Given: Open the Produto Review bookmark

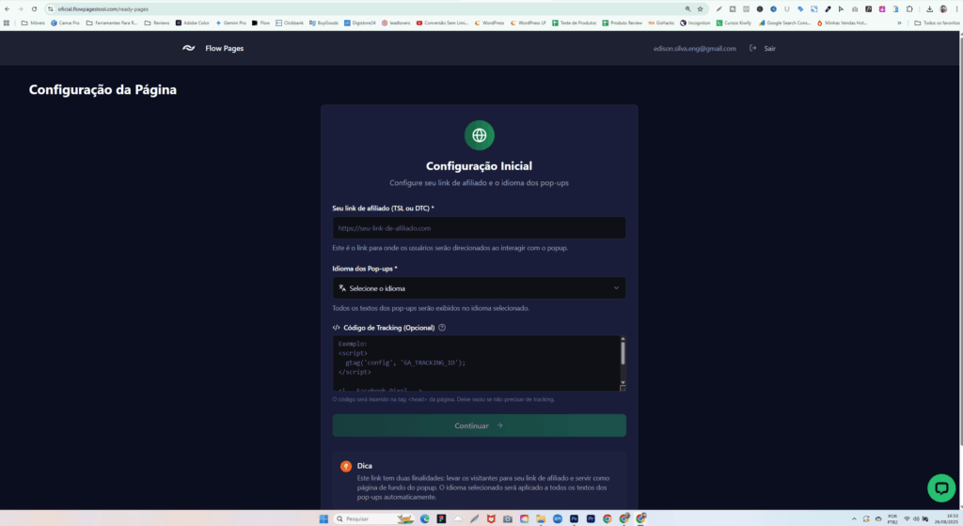Looking at the screenshot, I should click(622, 23).
